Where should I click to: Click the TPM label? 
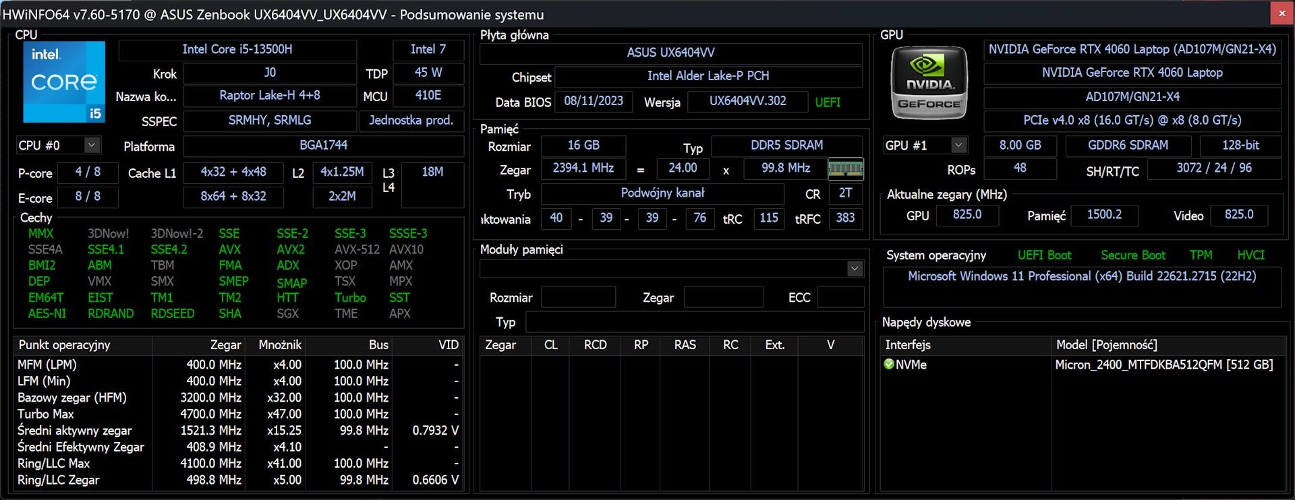pyautogui.click(x=1201, y=255)
